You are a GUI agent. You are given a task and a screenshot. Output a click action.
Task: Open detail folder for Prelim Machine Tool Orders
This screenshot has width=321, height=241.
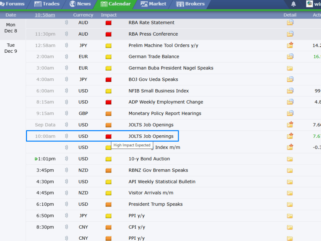pos(290,45)
